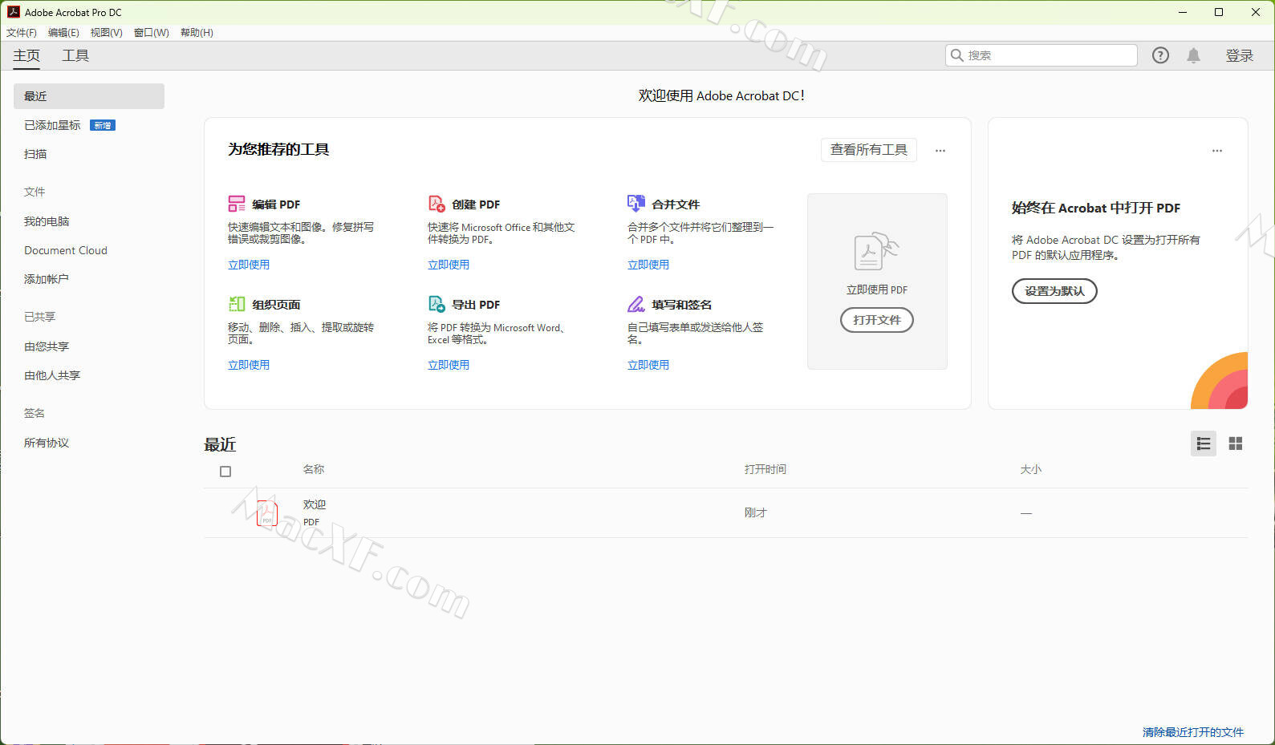The image size is (1275, 745).
Task: Click the PDF file icon for 欢迎
Action: (267, 512)
